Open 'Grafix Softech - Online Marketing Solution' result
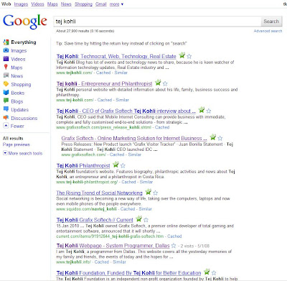Screen dimensions: 287x281 [x=134, y=138]
